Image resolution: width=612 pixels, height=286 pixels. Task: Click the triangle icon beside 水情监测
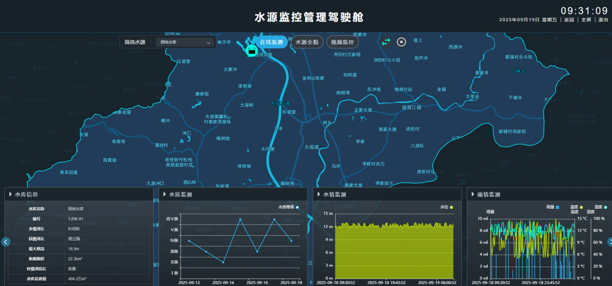coord(319,194)
